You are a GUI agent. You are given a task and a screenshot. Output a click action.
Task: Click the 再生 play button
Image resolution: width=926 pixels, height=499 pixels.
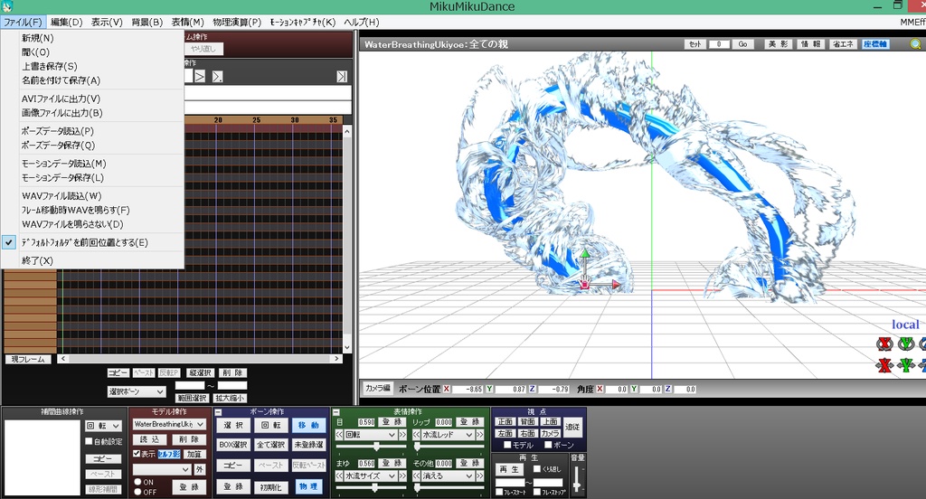click(509, 469)
